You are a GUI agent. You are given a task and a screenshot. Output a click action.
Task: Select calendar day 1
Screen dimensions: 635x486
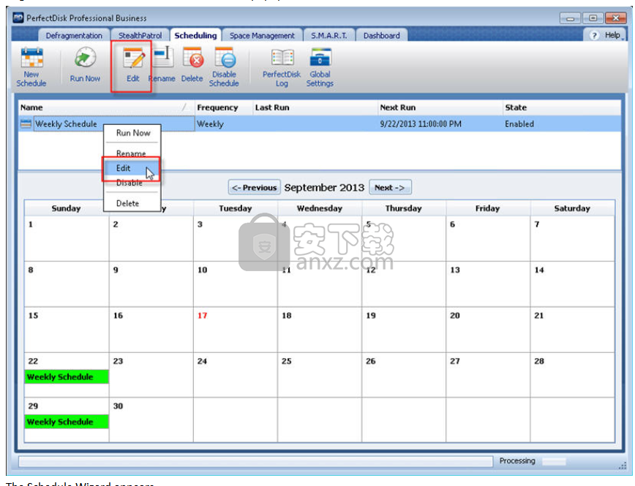(x=67, y=238)
